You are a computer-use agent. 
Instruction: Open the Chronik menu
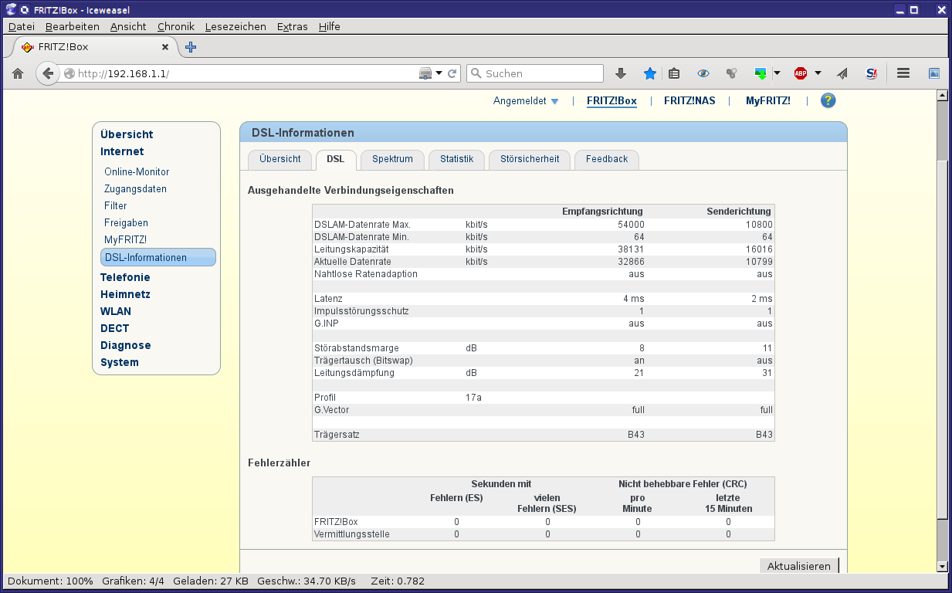coord(176,26)
